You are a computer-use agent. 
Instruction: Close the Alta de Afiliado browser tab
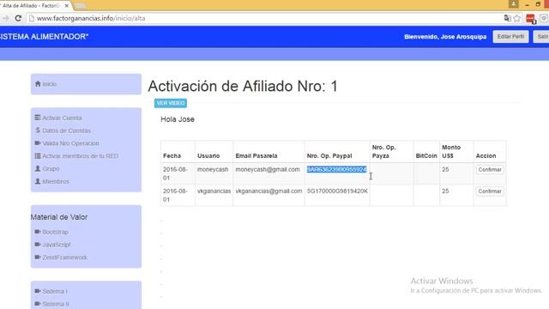[67, 6]
